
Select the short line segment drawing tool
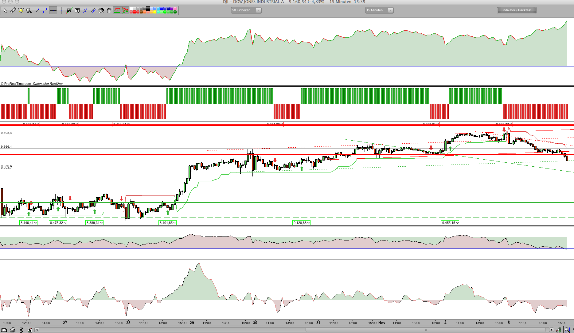[37, 11]
